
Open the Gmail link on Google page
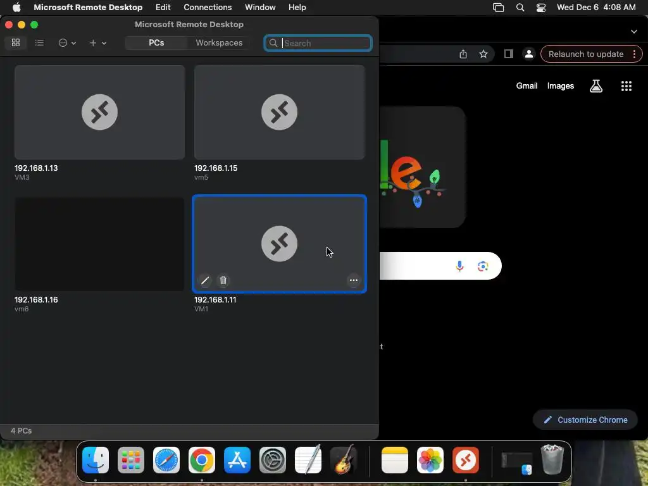526,86
